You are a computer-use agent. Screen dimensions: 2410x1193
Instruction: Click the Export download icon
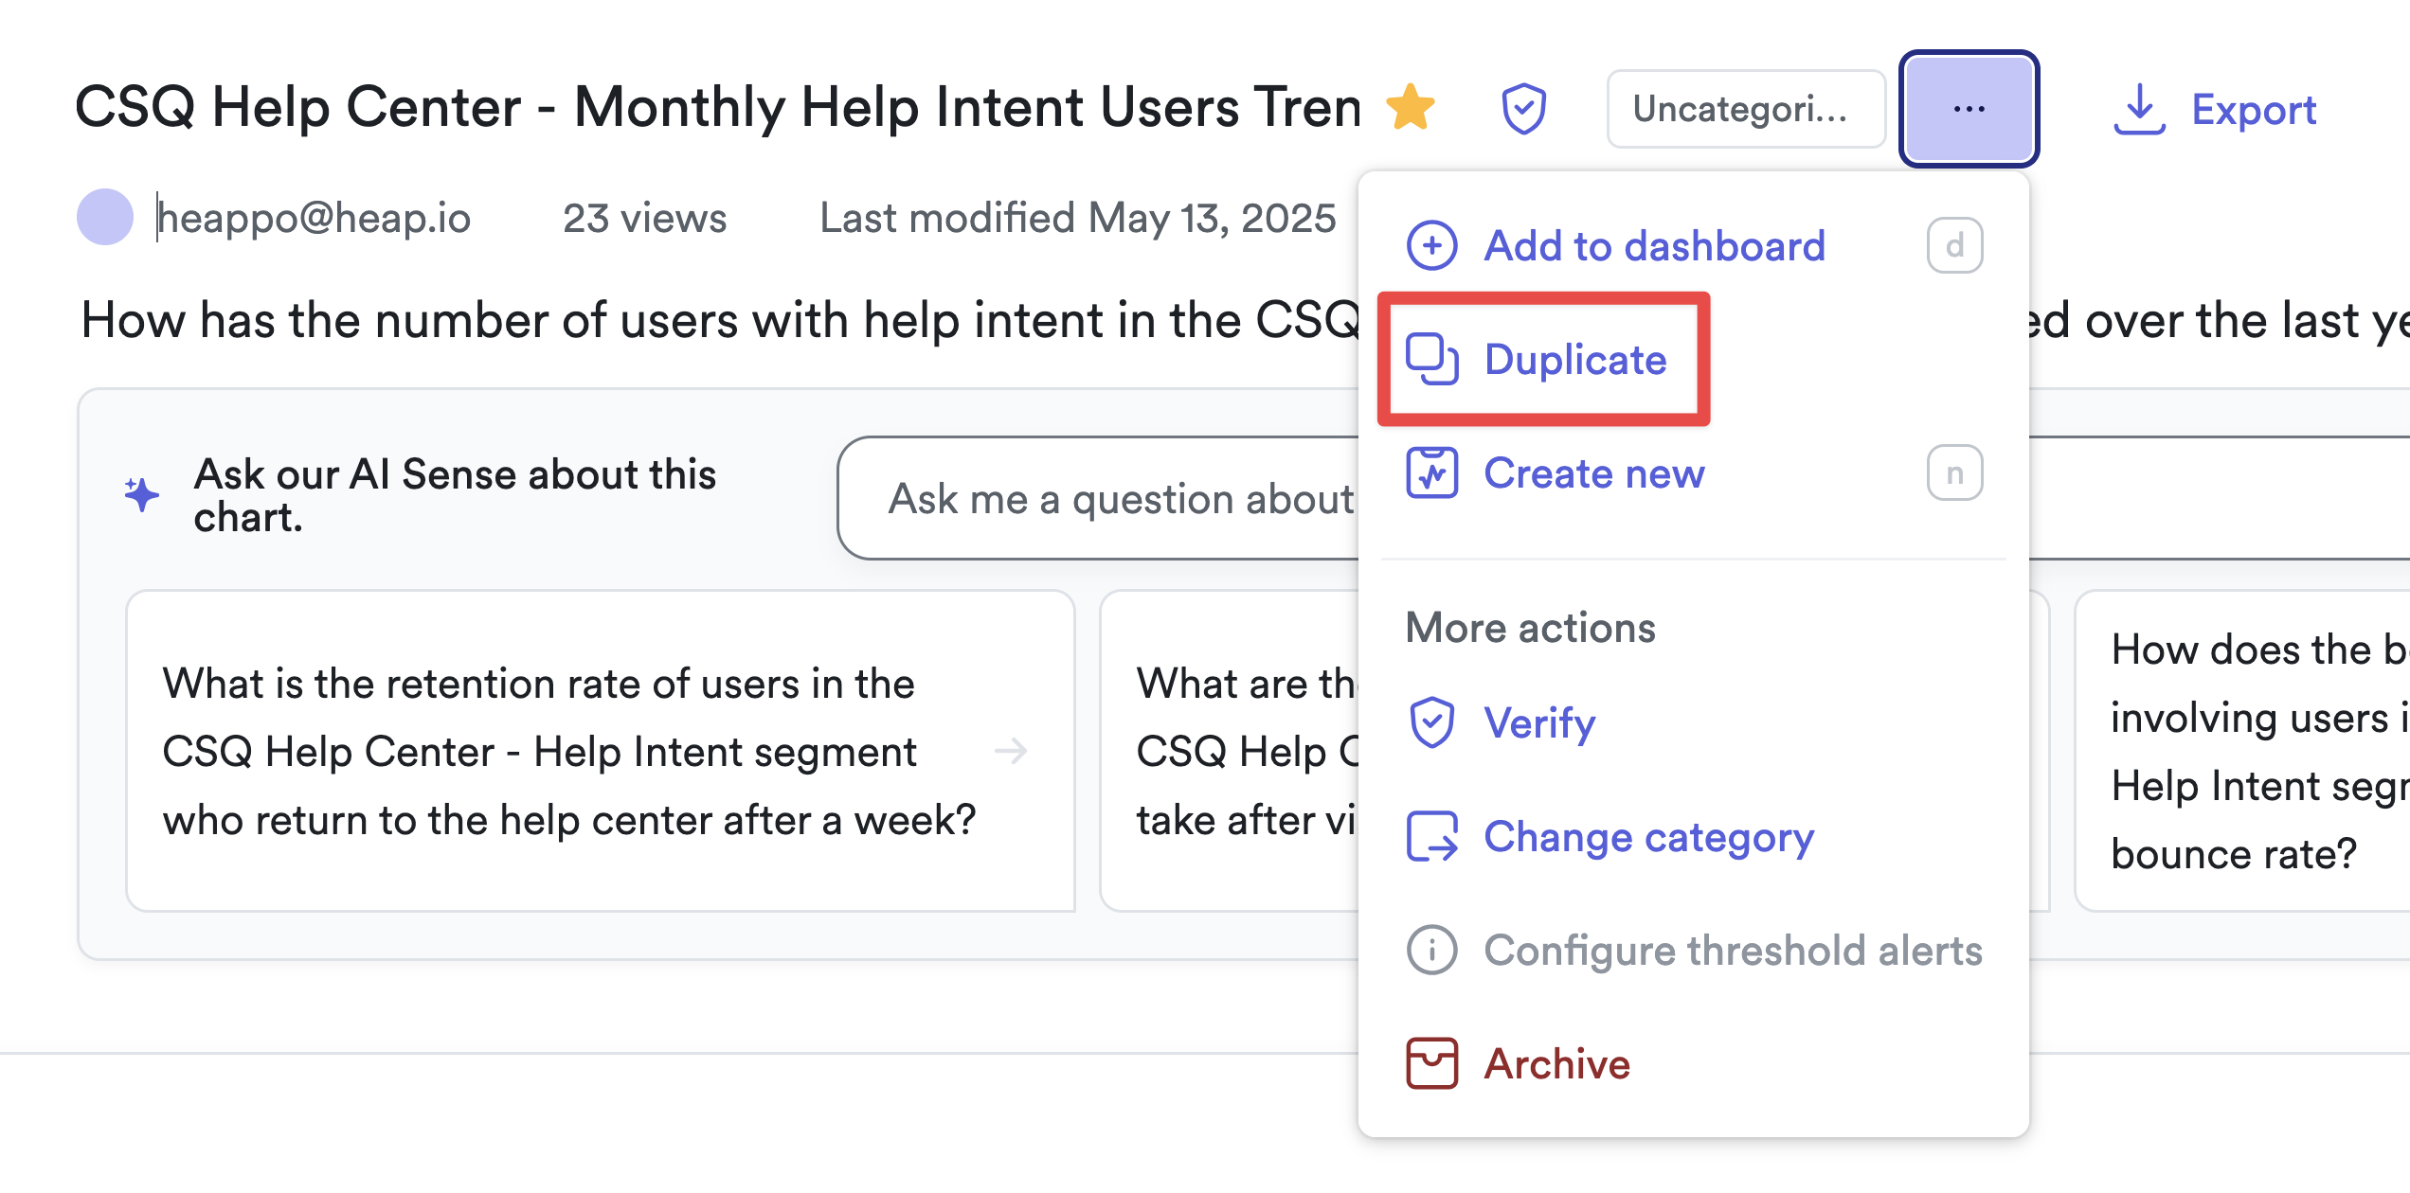pos(2139,111)
